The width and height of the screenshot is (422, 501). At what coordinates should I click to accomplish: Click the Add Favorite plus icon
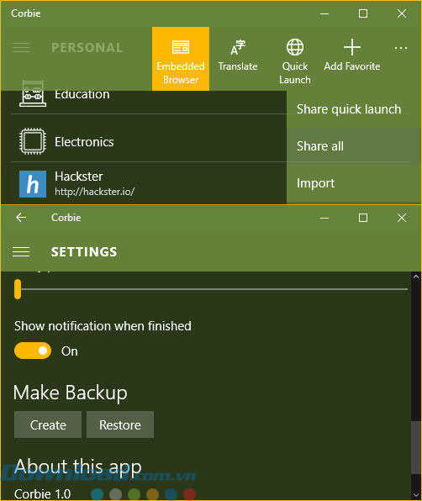pos(352,47)
